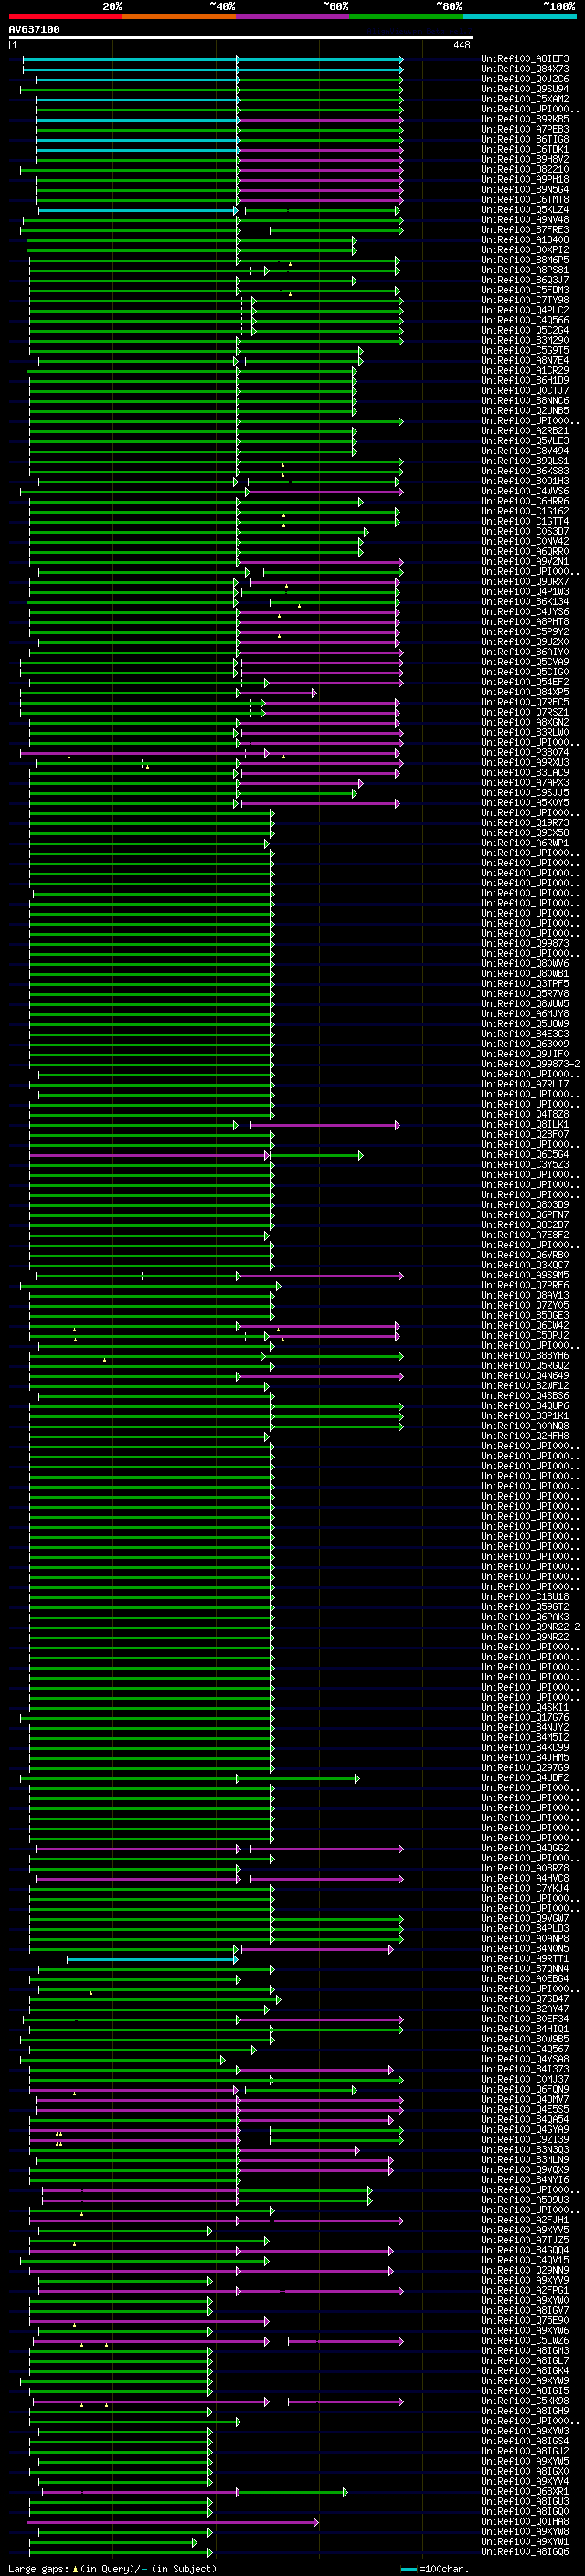Select the UniRef100_B7FRE3 label

tap(525, 230)
